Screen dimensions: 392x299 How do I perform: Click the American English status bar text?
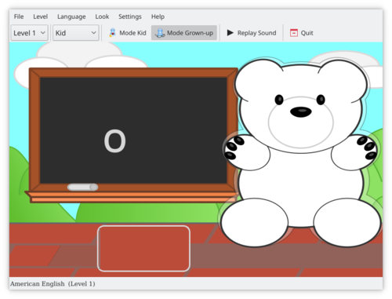pos(53,284)
